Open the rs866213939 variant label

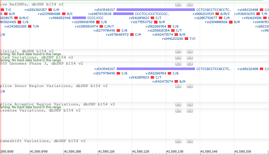(x=203, y=14)
